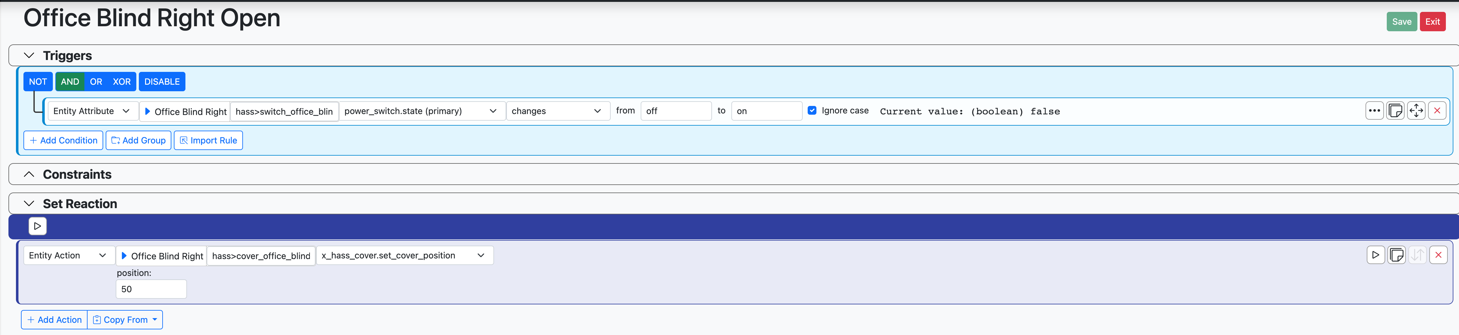Viewport: 1459px width, 335px height.
Task: Click Add Group button
Action: [x=138, y=140]
